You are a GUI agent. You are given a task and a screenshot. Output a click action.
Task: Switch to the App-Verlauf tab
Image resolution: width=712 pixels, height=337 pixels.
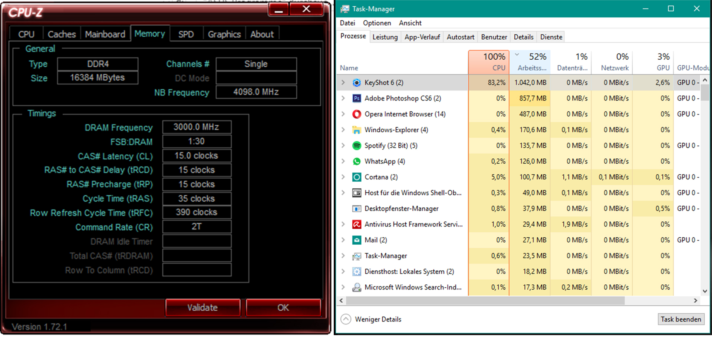pyautogui.click(x=422, y=37)
